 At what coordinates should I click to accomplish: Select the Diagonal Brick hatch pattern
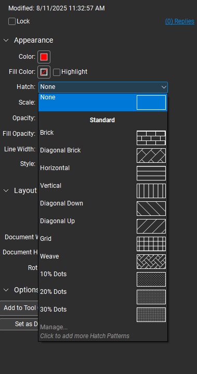(103, 156)
